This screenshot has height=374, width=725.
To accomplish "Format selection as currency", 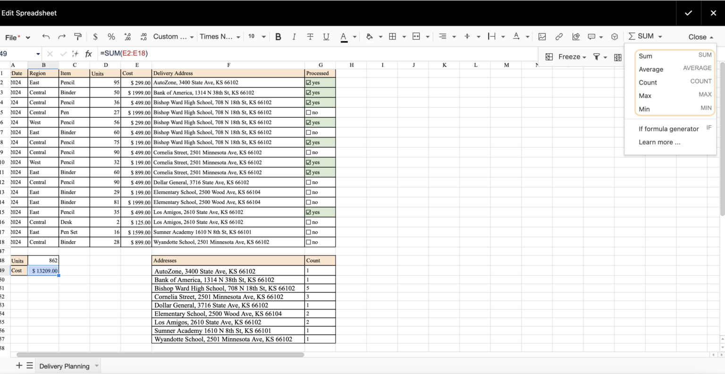I will (x=95, y=36).
